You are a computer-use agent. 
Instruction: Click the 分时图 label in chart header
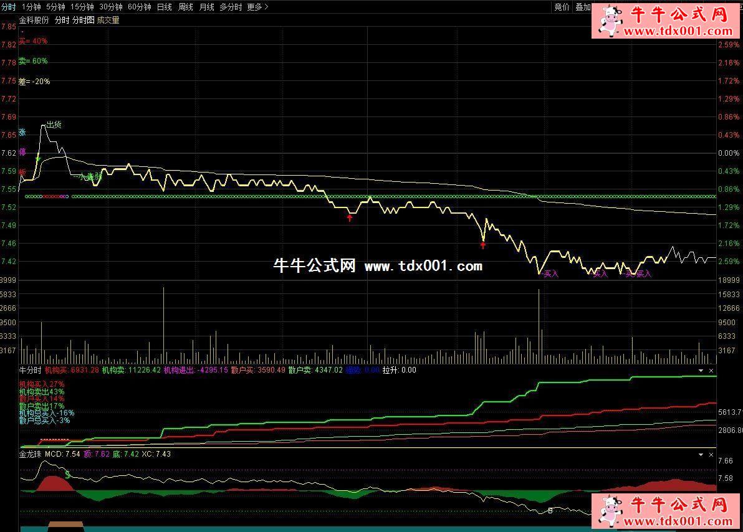click(x=83, y=20)
